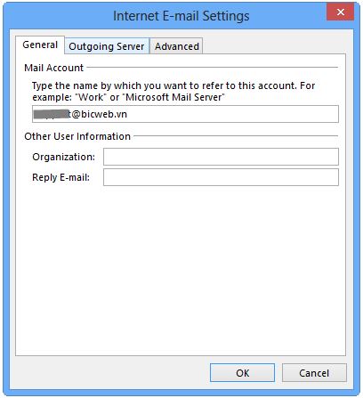Click the Internet E-mail Settings title bar
Viewport: 363px width, 398px height.
coord(181,16)
